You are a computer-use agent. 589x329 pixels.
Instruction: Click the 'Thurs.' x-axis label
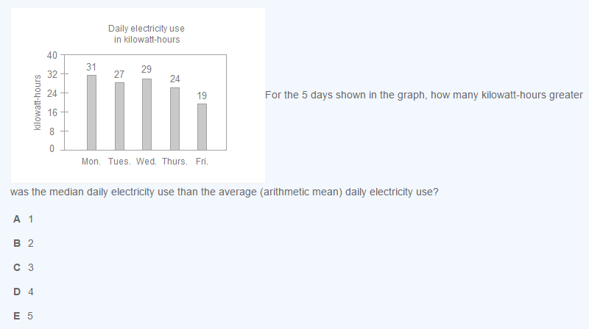pos(174,162)
